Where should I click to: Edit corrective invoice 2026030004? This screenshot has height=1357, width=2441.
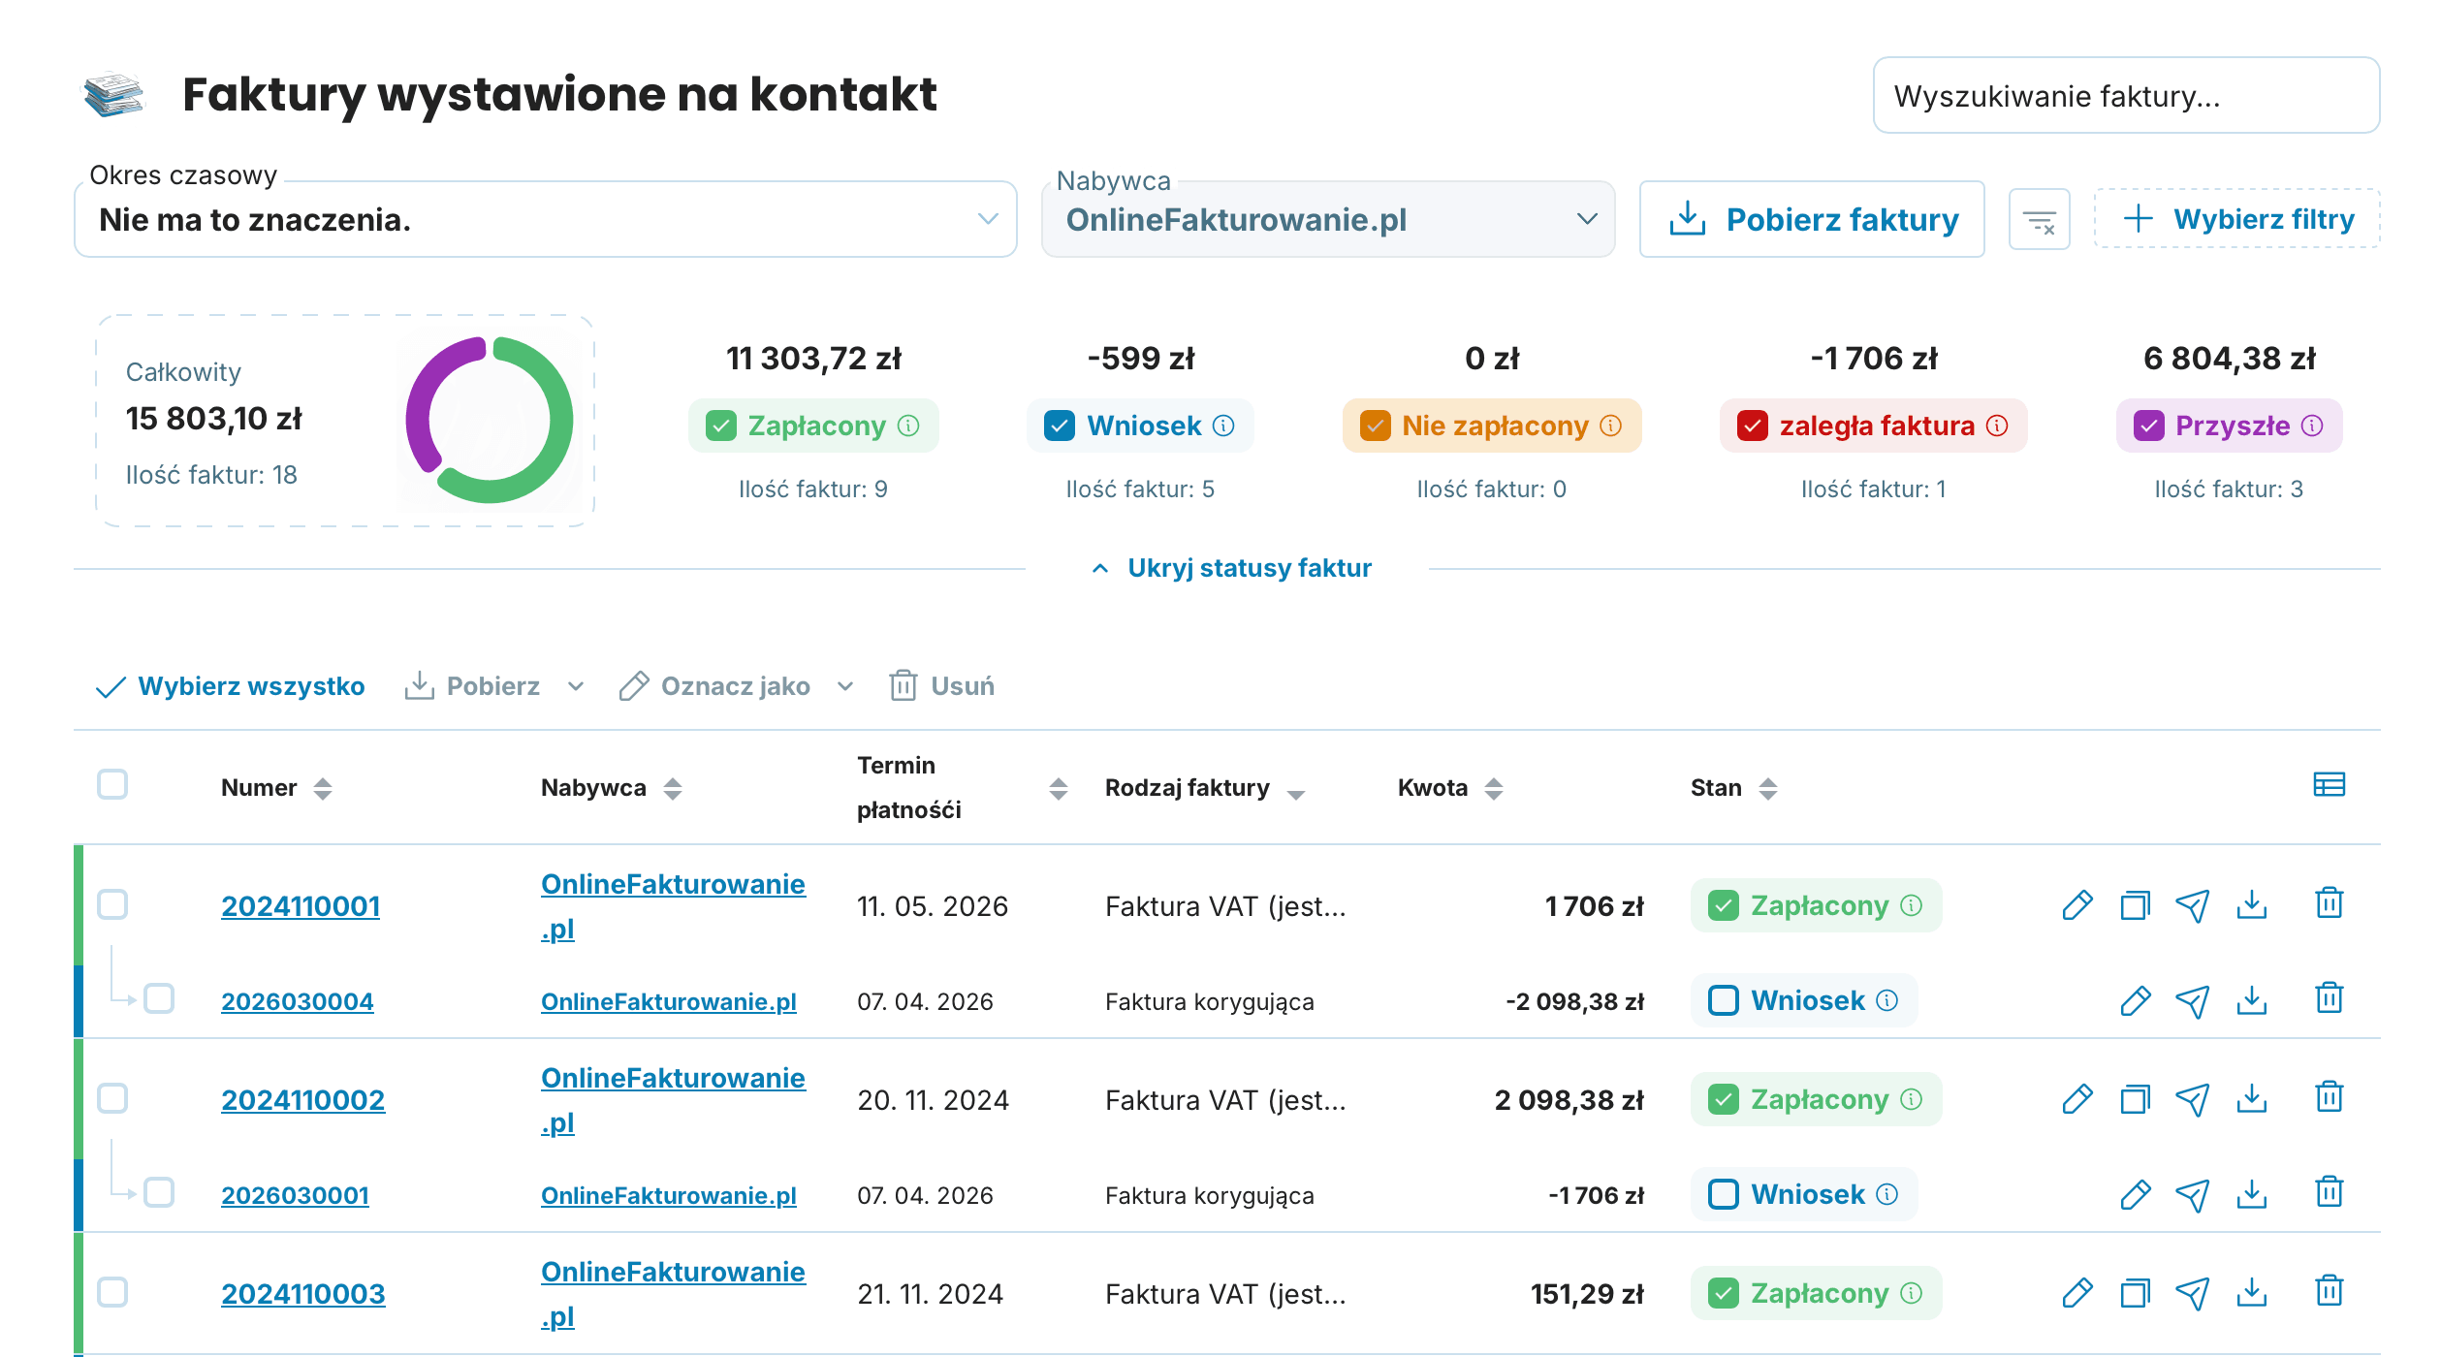2135,1000
